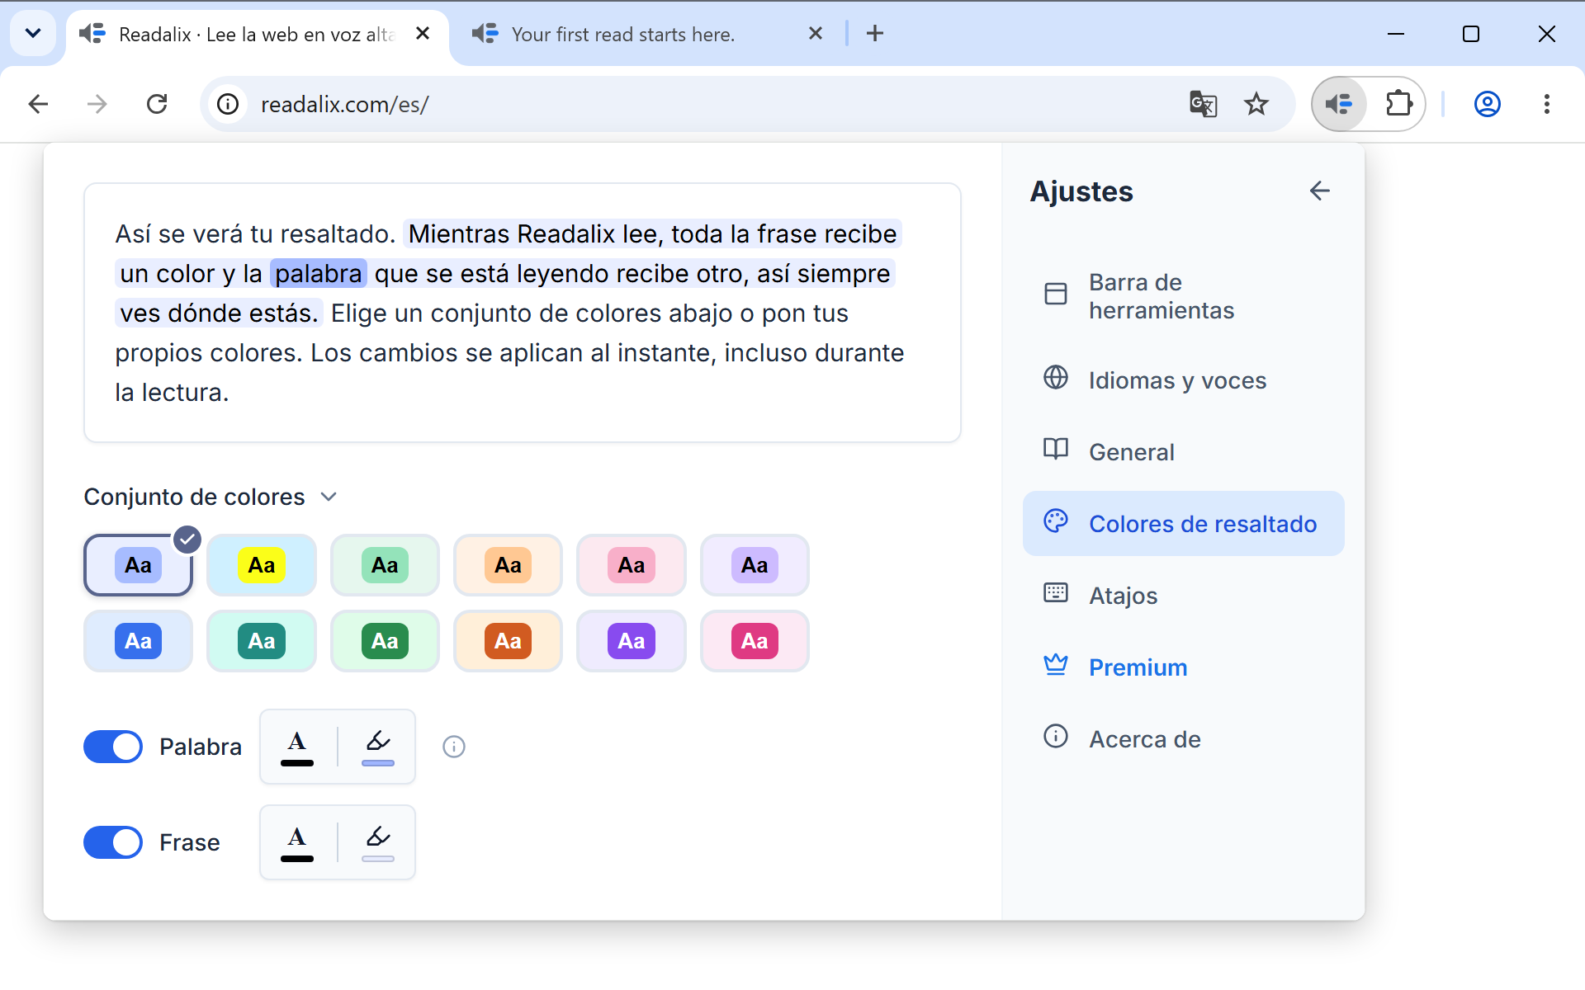Screen dimensions: 1585x990
Task: Click the Readalix extension icon in toolbar
Action: (x=1338, y=104)
